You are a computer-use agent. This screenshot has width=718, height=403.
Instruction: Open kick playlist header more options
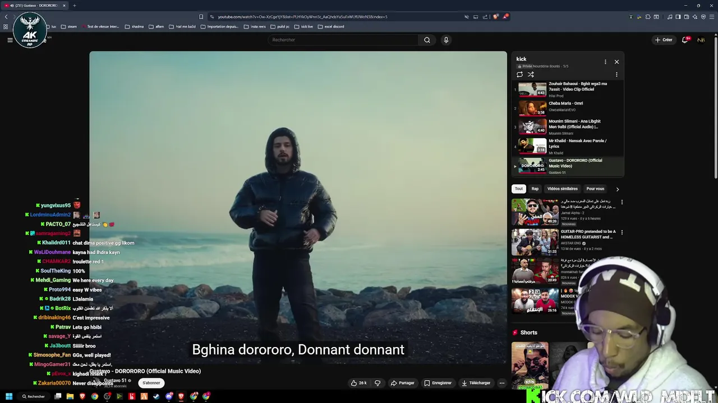(605, 62)
